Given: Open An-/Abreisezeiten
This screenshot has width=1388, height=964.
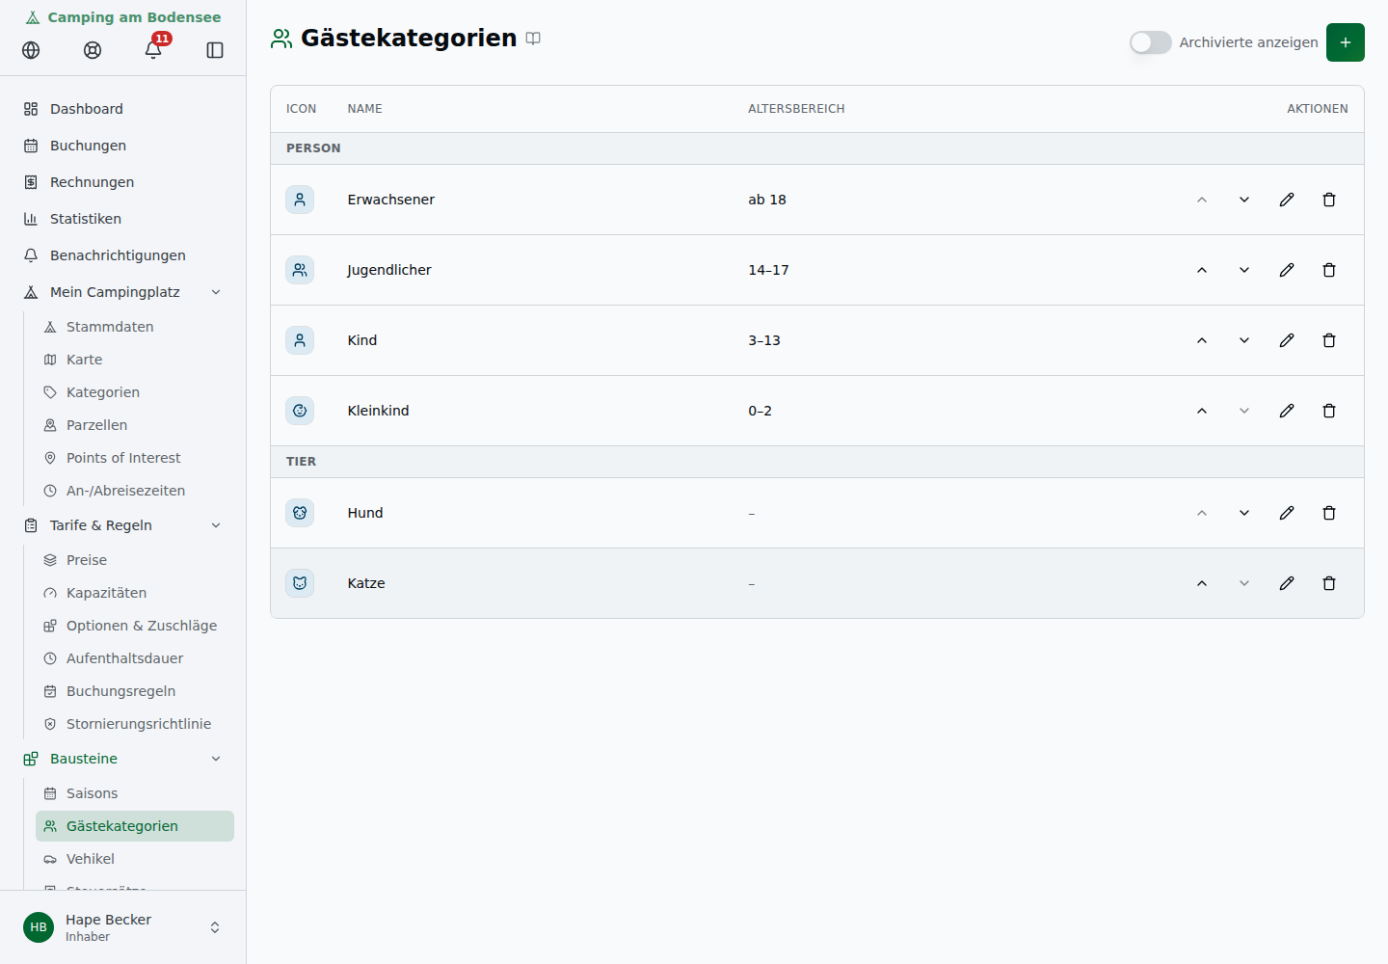Looking at the screenshot, I should point(135,491).
